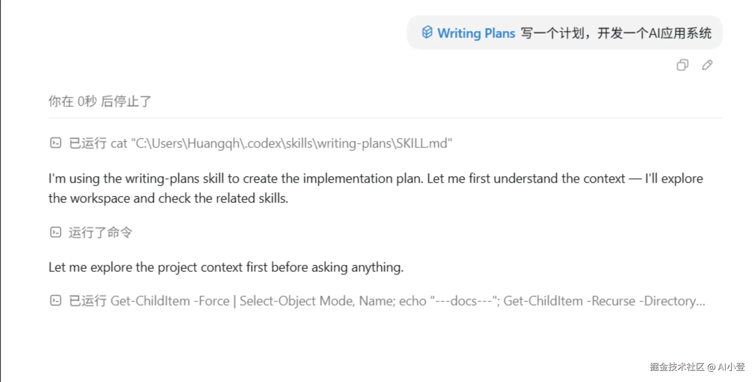Expand the 已运行 label before Get-ChildItem
This screenshot has width=755, height=382.
click(88, 301)
